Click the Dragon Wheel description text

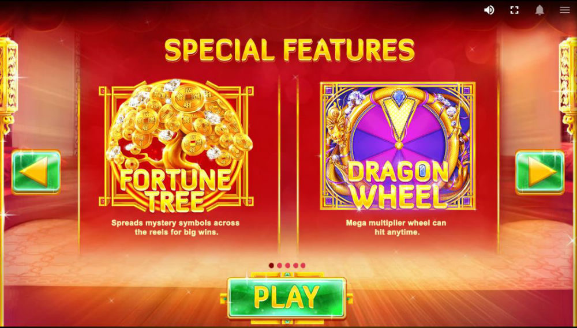396,228
